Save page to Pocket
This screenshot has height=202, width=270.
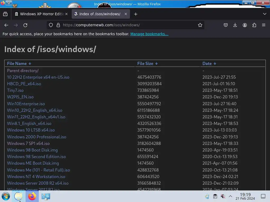pos(226,25)
